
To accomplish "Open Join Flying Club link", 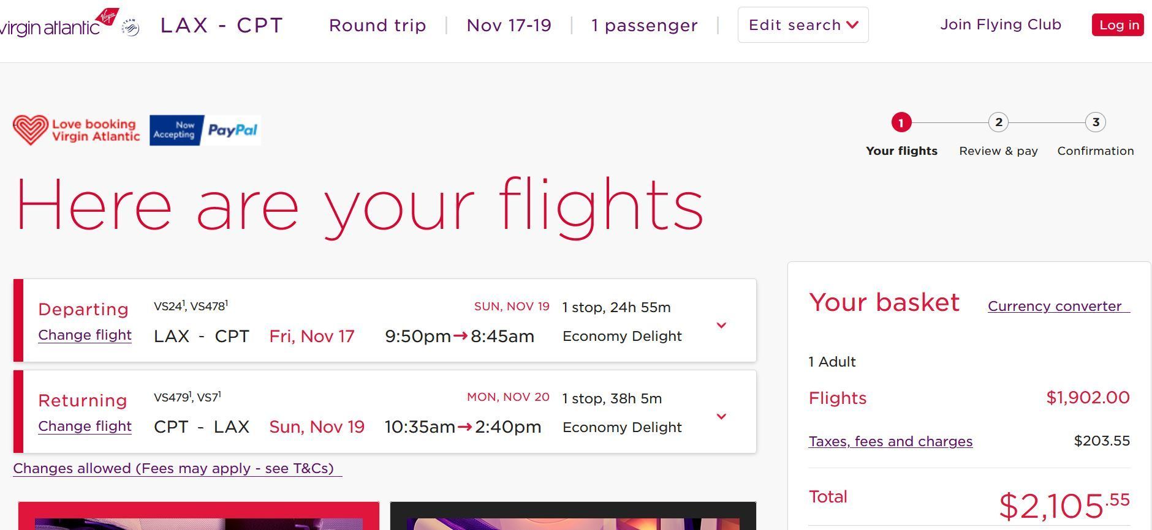I will (1001, 24).
